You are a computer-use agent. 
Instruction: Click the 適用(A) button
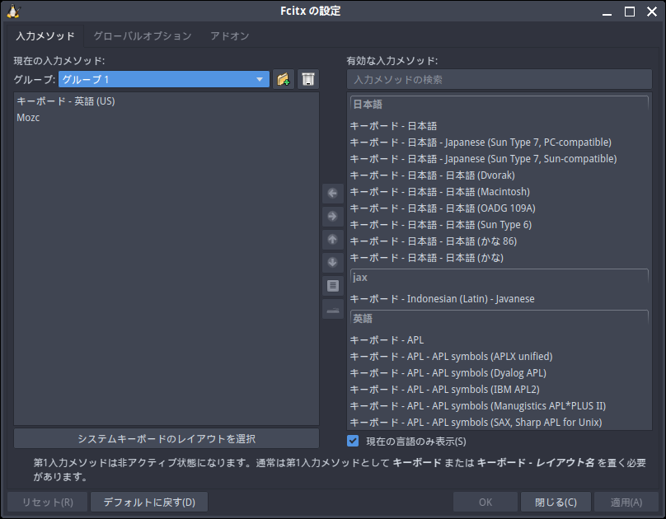626,502
